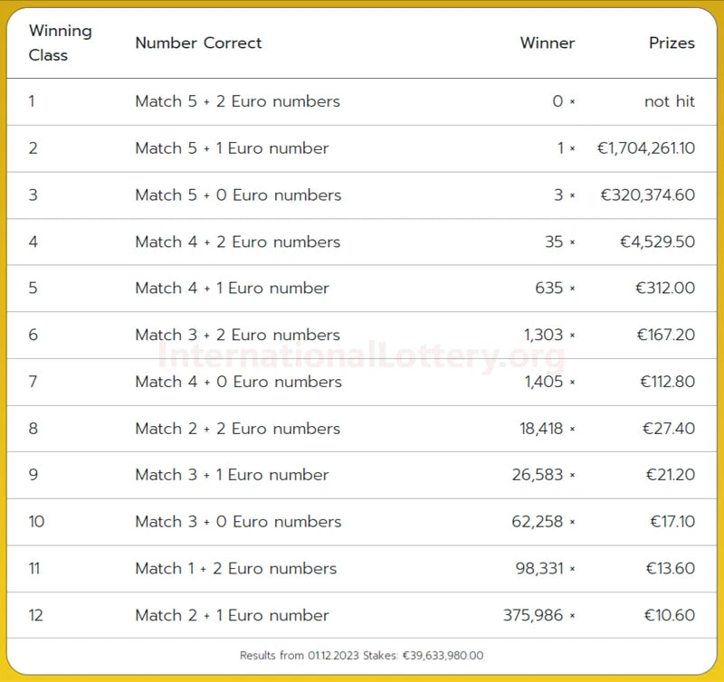Select the 'not hit' prize text

click(x=669, y=101)
